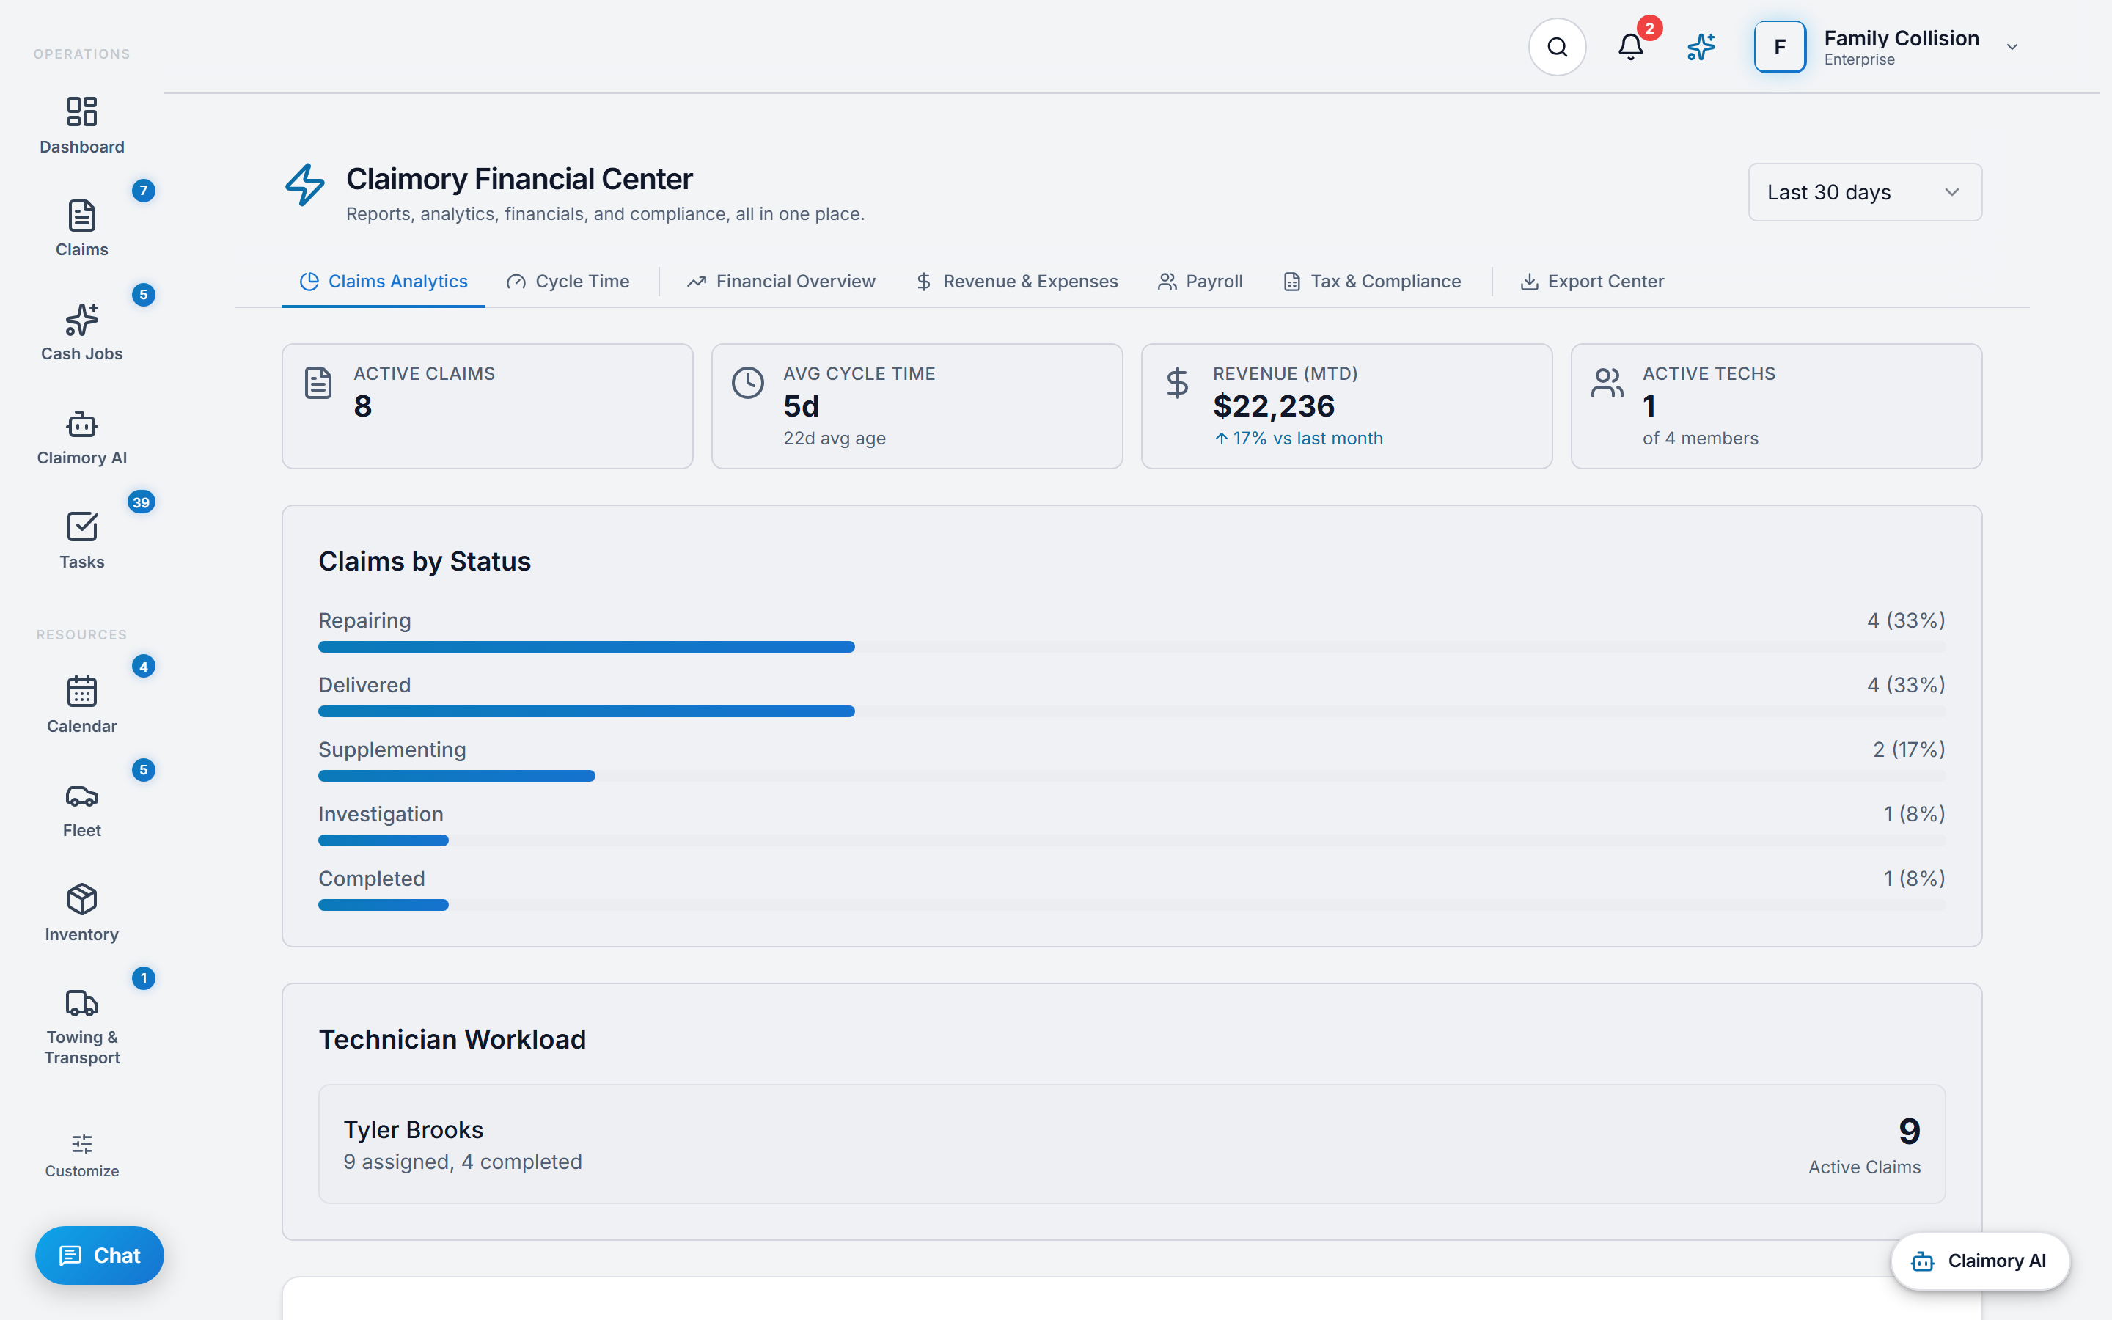Click the Avg Cycle Time card

click(917, 406)
